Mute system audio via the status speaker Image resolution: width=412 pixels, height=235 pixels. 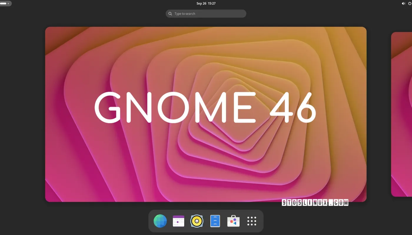pos(403,3)
